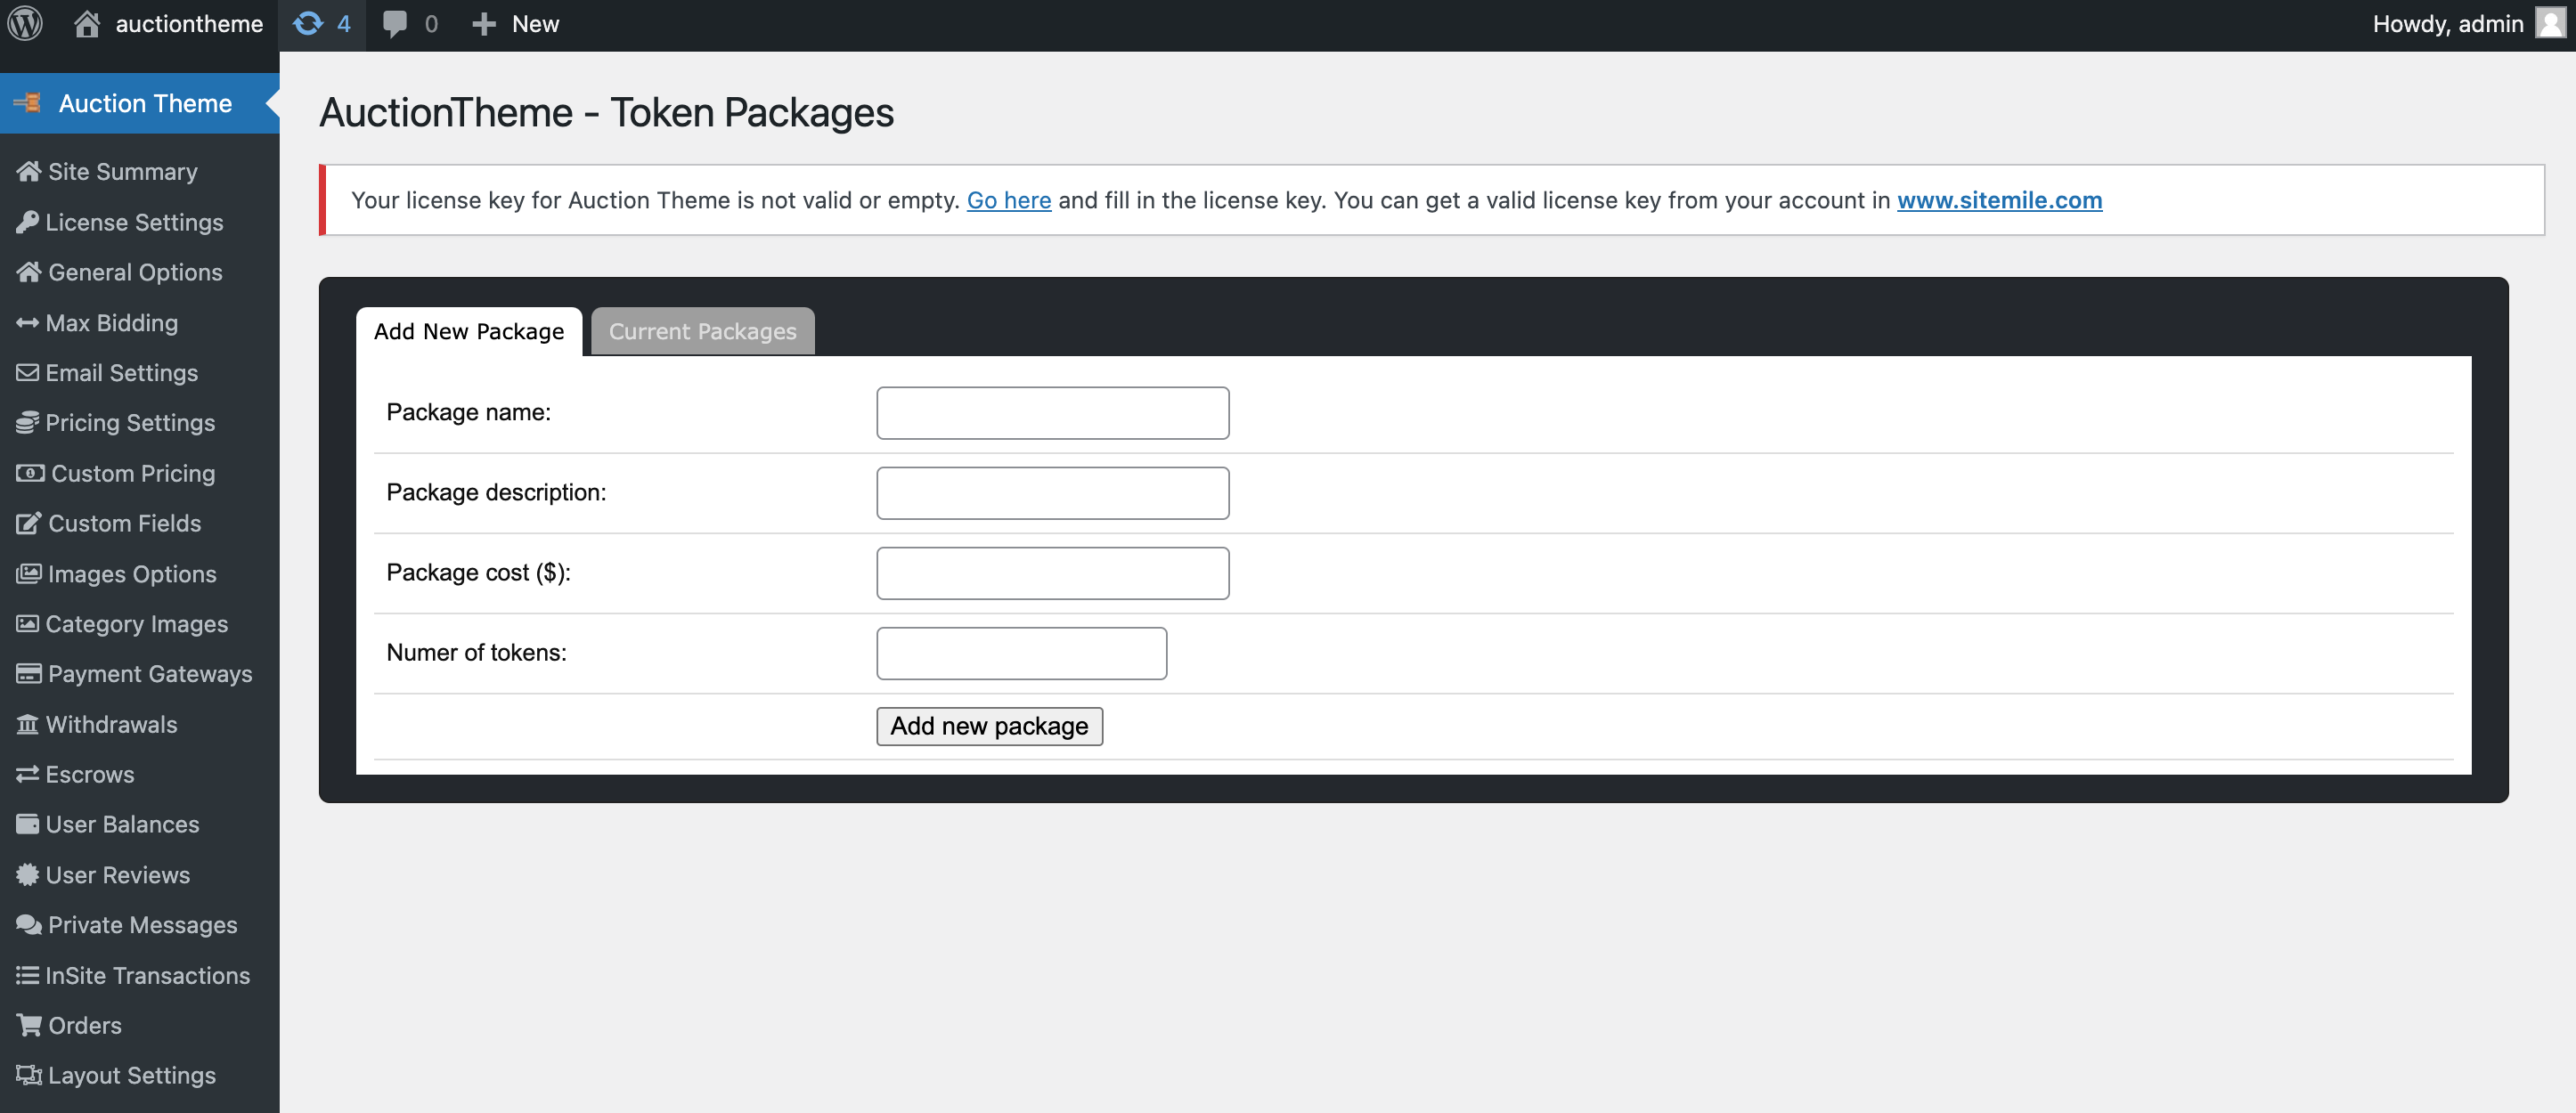Screen dimensions: 2576x1113
Task: Switch to the Current Packages tab
Action: [702, 331]
